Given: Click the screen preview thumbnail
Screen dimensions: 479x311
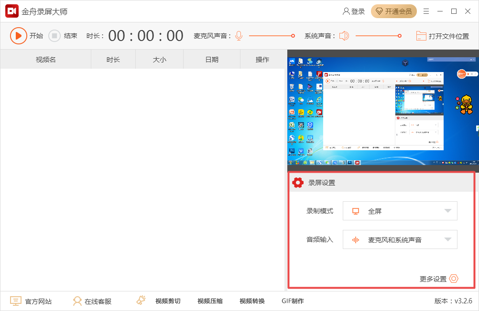Looking at the screenshot, I should [x=382, y=111].
